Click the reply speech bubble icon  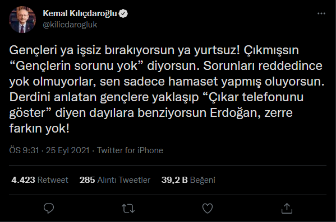tap(49, 208)
